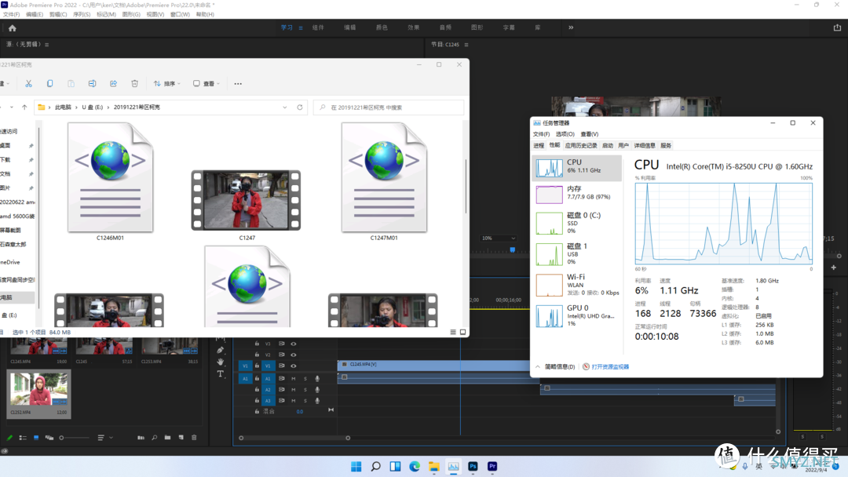Open Premiere Sequence menu
The width and height of the screenshot is (848, 477).
point(82,15)
